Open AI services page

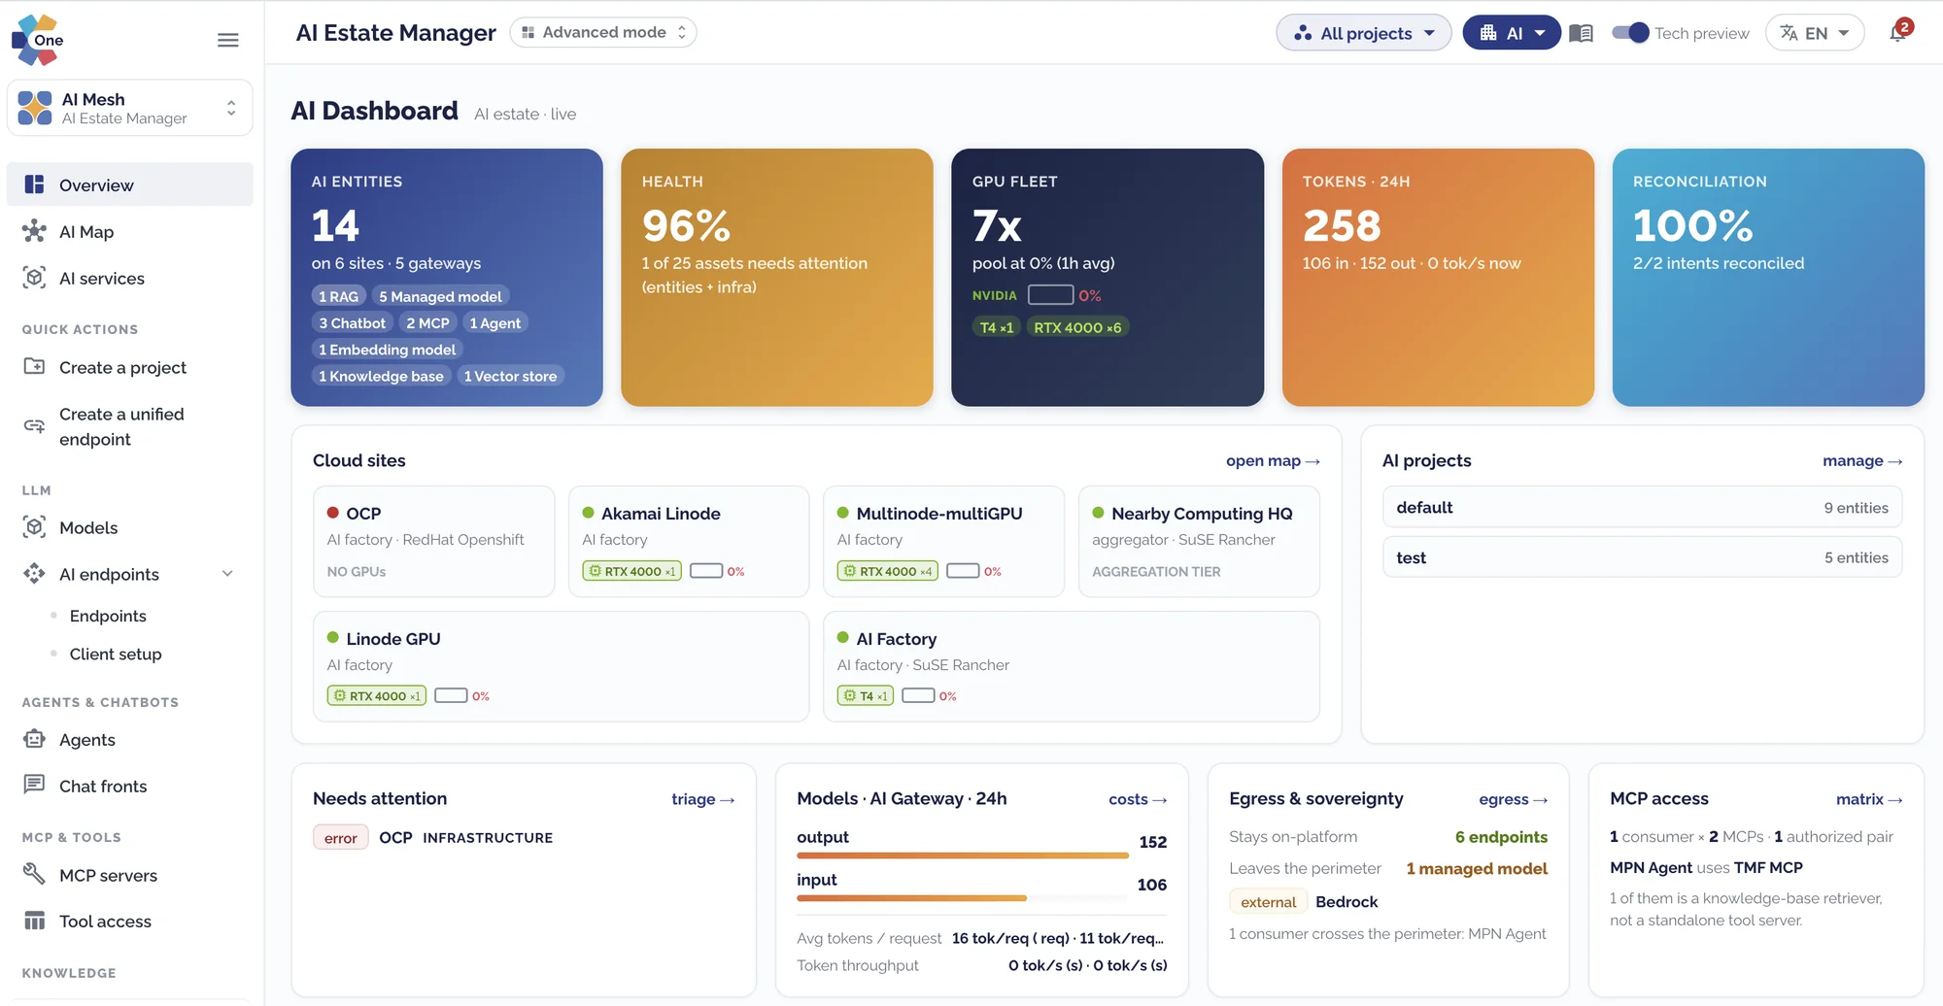coord(130,278)
